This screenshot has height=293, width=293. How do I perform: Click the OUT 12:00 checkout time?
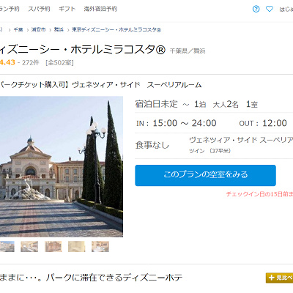tap(263, 123)
